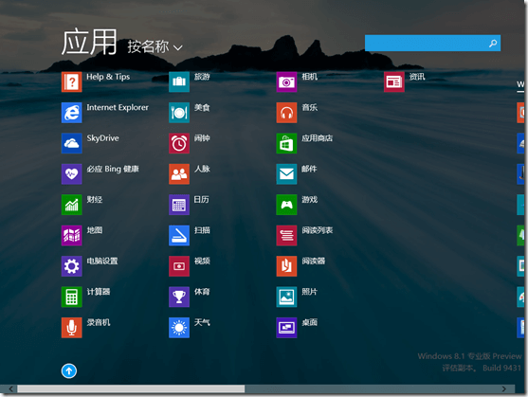
Task: Open the 游戏 game controller icon
Action: [x=286, y=205]
